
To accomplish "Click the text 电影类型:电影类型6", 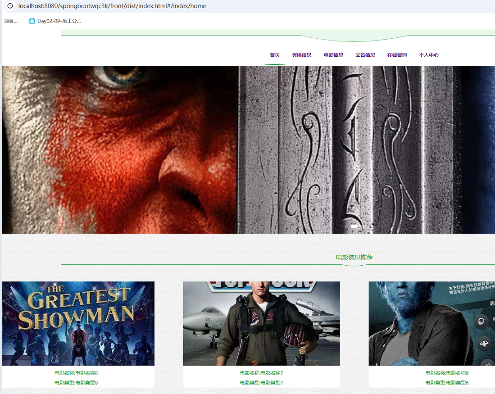I will tap(447, 383).
